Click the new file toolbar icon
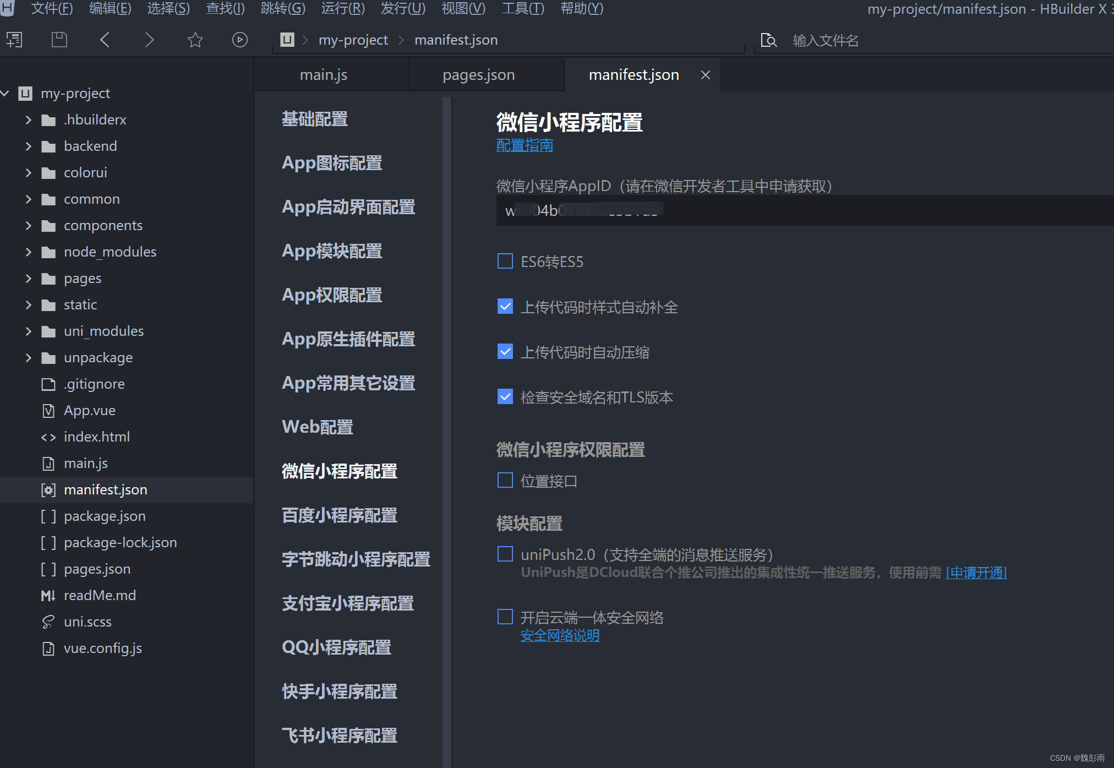 click(x=14, y=40)
